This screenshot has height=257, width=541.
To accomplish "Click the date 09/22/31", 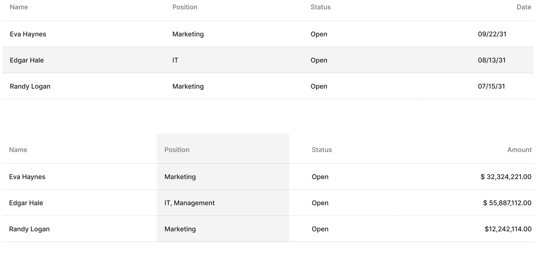I will coord(492,34).
